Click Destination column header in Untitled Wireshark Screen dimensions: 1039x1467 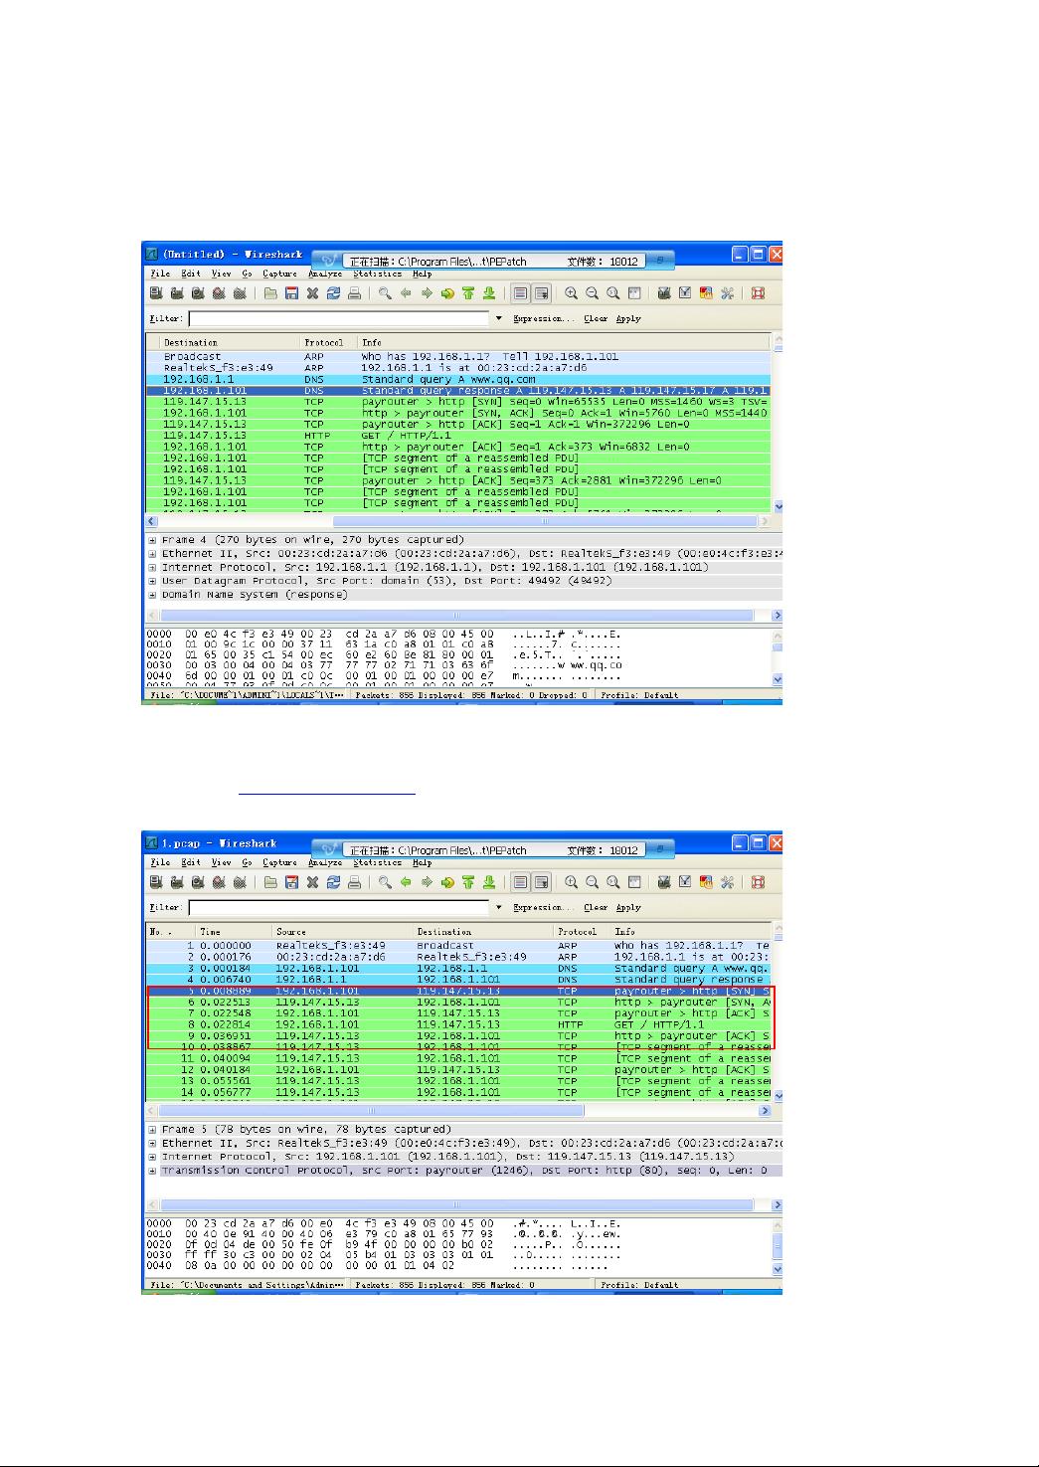pos(230,343)
